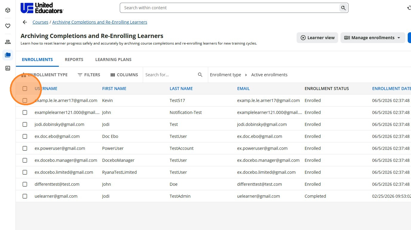
Task: Open the heart favorites icon in sidebar
Action: pyautogui.click(x=8, y=26)
